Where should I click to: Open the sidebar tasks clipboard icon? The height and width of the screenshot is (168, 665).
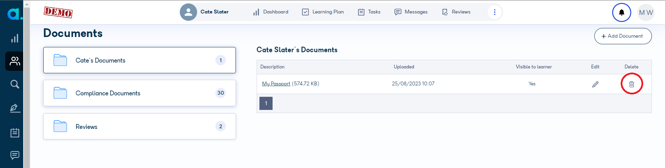pos(15,132)
